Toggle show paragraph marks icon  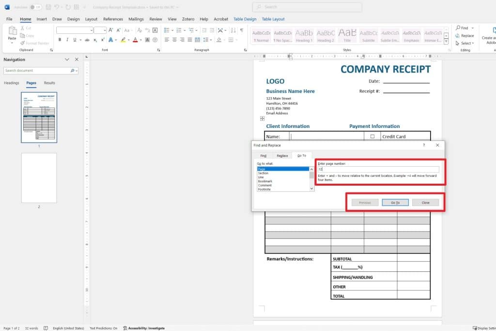pos(242,30)
